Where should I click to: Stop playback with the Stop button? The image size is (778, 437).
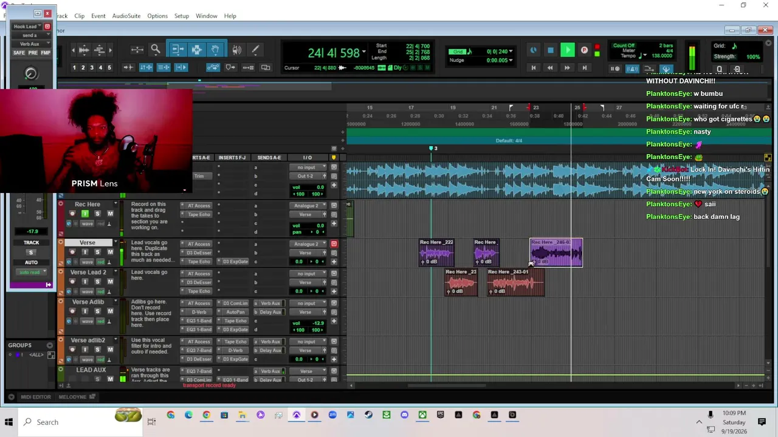550,50
